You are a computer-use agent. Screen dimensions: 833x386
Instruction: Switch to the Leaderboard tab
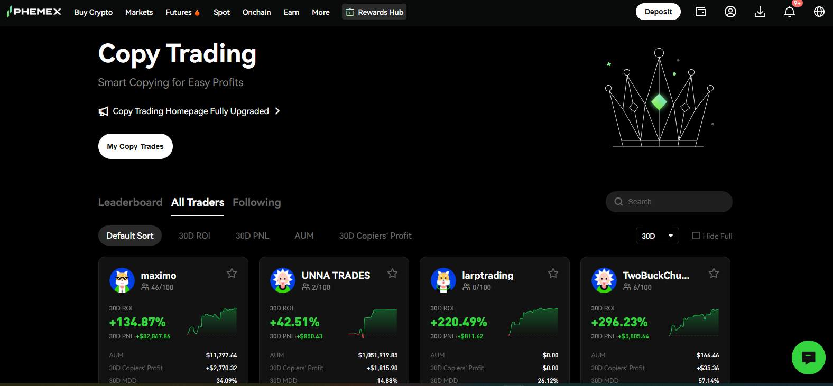coord(131,202)
